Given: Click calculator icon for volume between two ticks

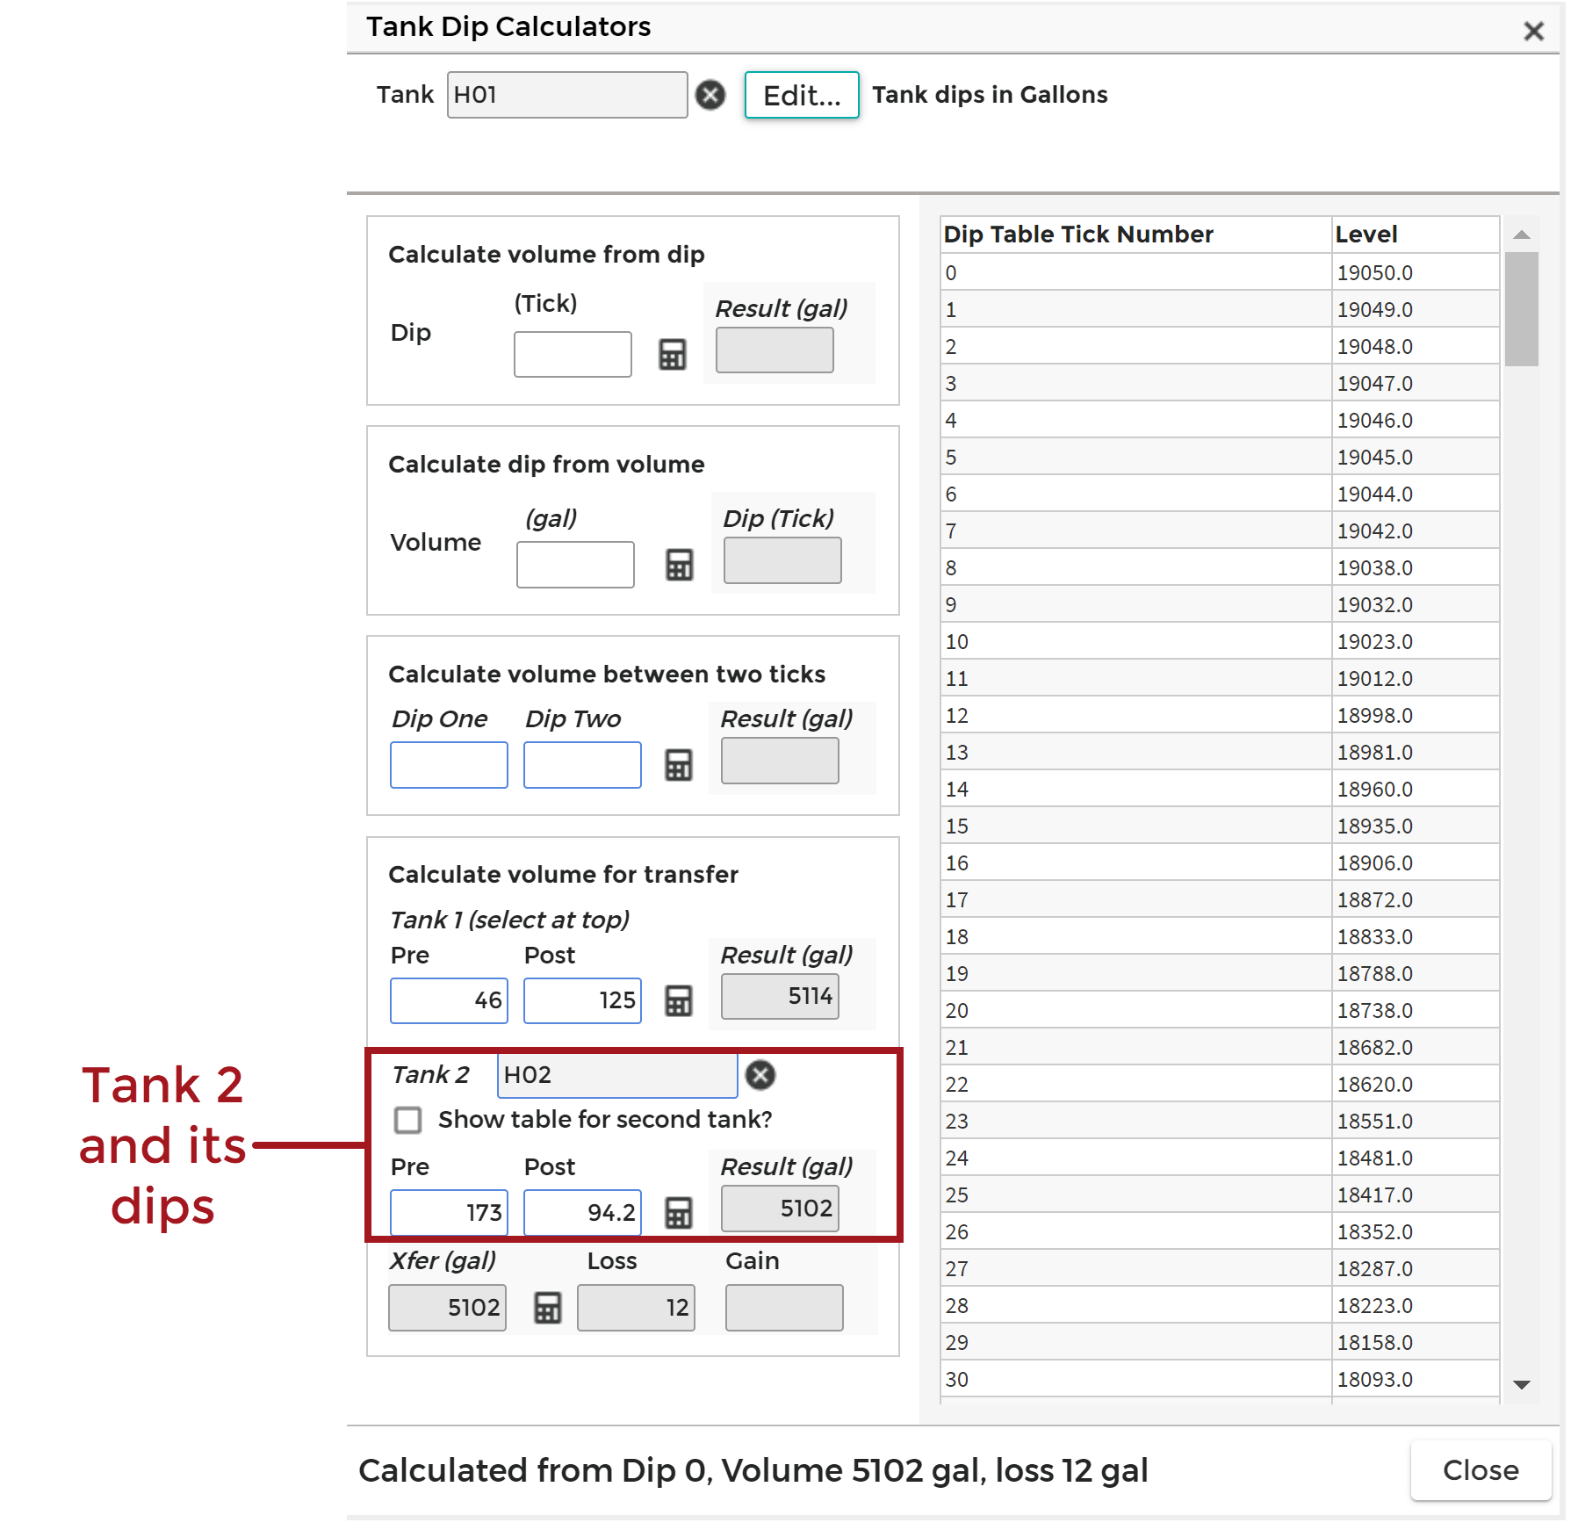Looking at the screenshot, I should (679, 765).
